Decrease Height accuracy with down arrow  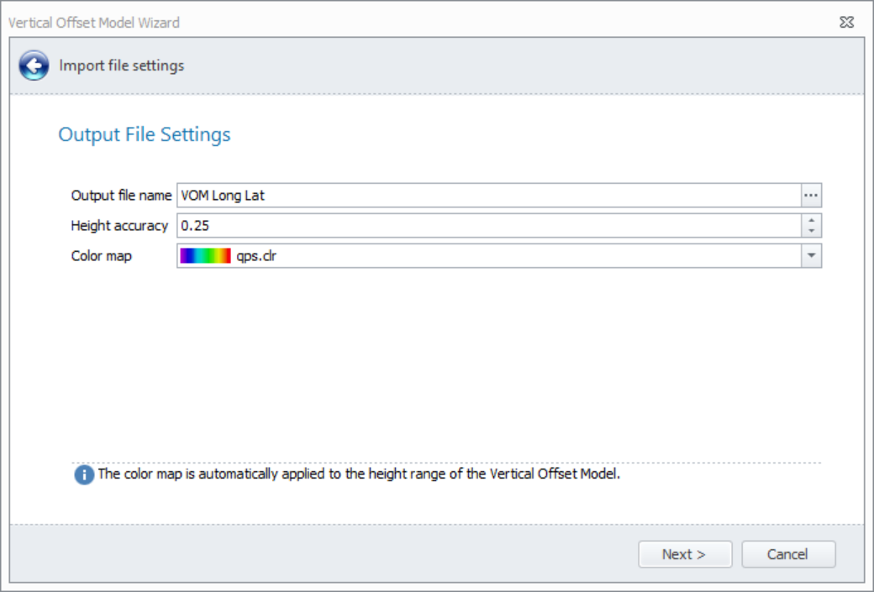point(811,231)
